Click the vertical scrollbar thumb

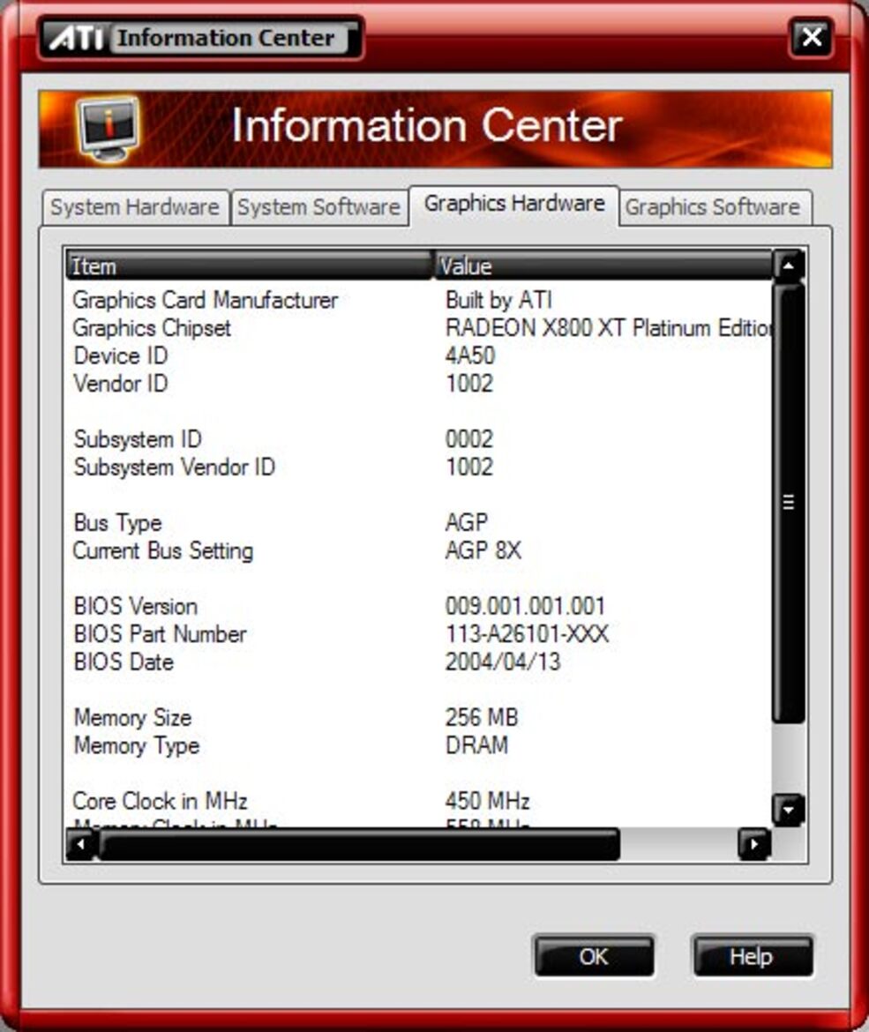pyautogui.click(x=788, y=503)
